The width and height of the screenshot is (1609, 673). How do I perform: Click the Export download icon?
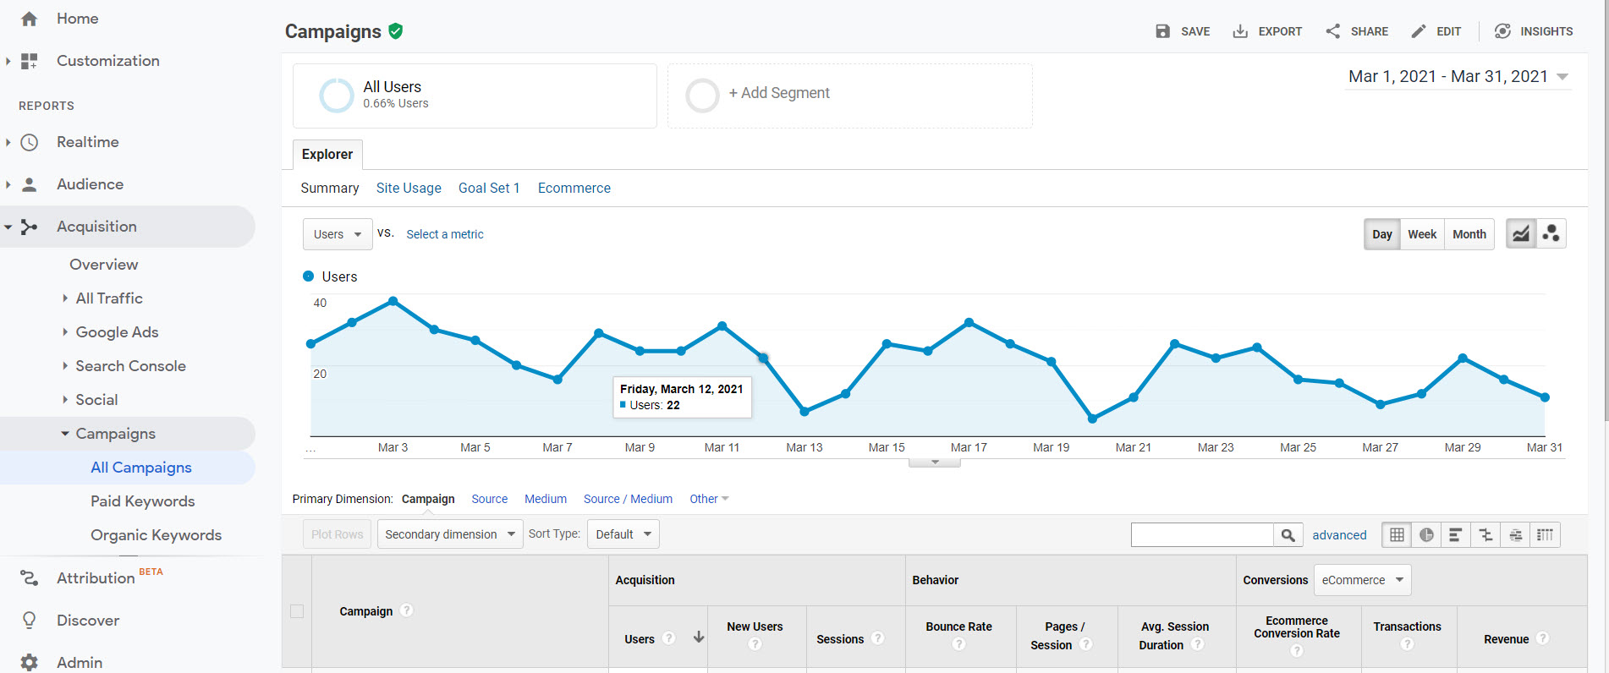coord(1240,31)
